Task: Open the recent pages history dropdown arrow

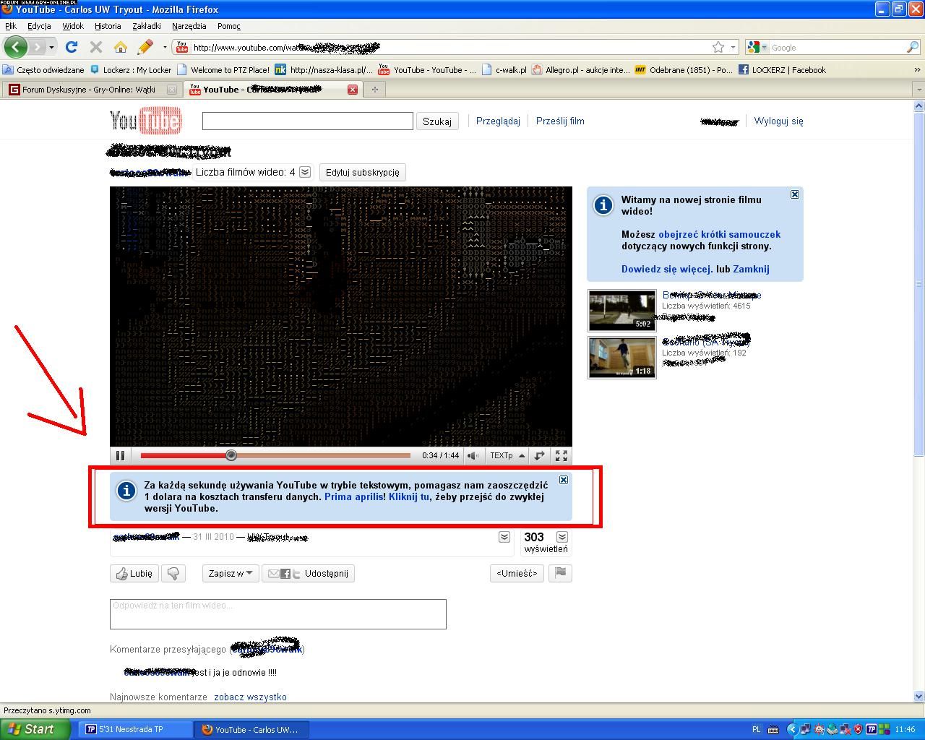Action: click(51, 48)
